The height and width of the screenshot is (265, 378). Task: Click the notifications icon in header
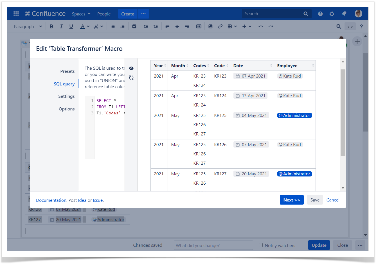(344, 14)
